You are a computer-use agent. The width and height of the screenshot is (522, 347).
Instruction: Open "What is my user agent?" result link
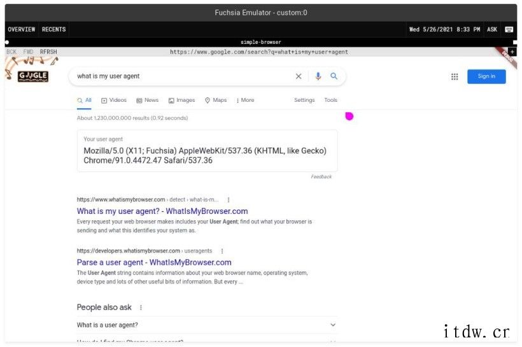coord(162,211)
